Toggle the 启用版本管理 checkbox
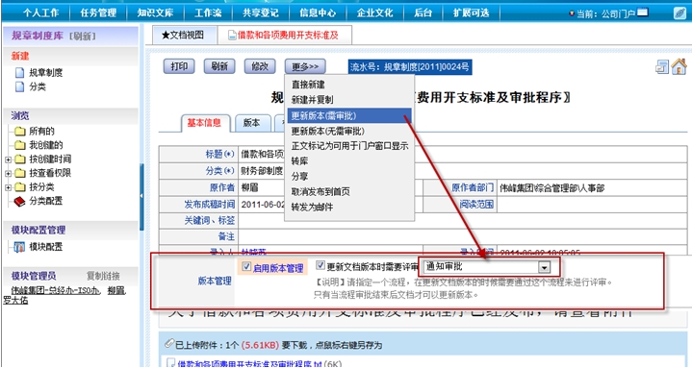692x368 pixels. click(246, 266)
